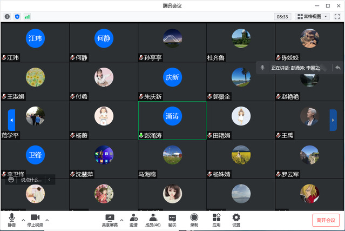Expand audio options arrow beside 静音
Screen dimensions: 345x231
(x=23, y=220)
